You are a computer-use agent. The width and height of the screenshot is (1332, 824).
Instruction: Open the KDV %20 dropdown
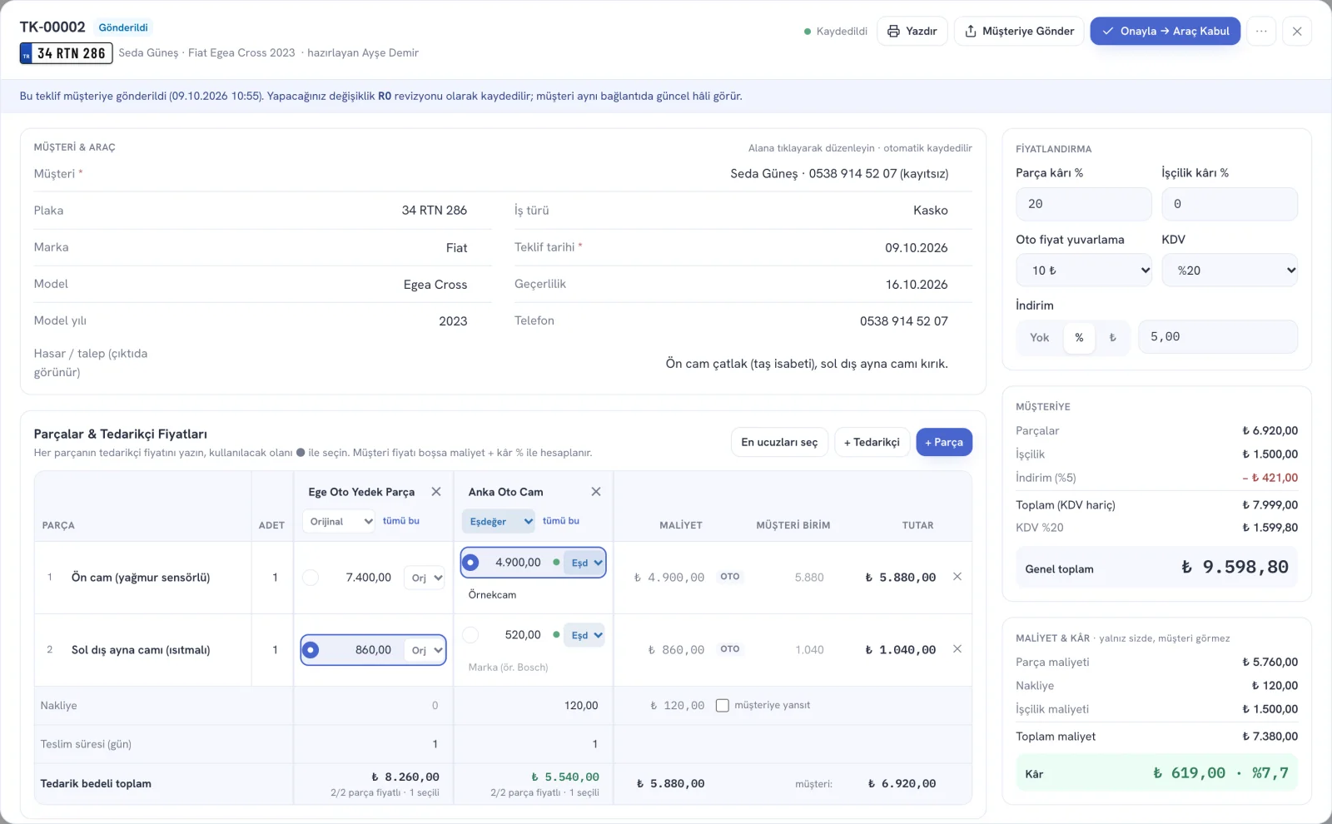[1230, 271]
